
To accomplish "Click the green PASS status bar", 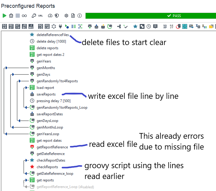I will [x=151, y=16].
